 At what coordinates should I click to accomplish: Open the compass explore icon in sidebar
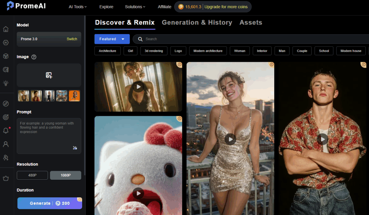point(6,104)
